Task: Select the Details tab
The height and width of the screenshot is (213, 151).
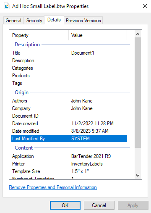Action: [54, 20]
